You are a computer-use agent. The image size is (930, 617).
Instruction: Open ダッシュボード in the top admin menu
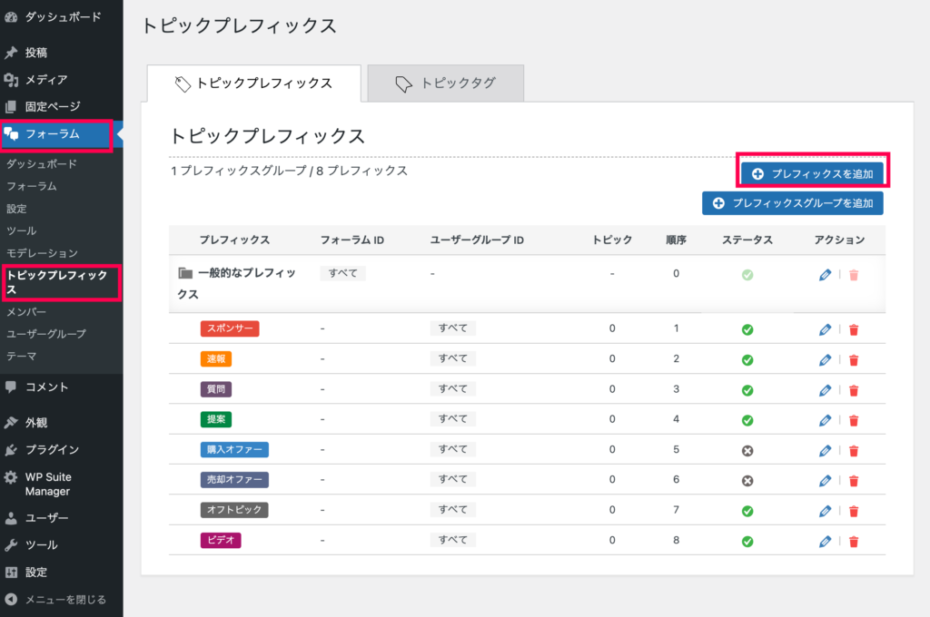pos(62,17)
